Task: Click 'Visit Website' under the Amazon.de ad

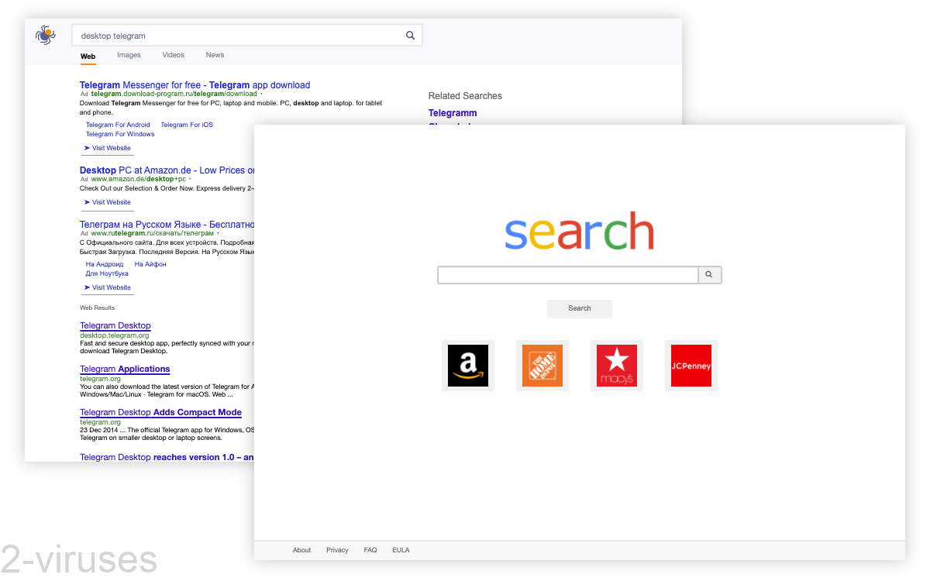Action: tap(107, 202)
